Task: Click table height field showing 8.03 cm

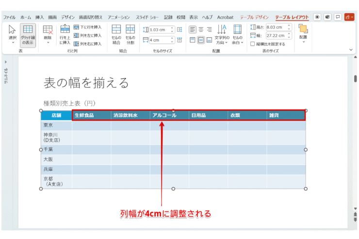Action: pos(277,27)
